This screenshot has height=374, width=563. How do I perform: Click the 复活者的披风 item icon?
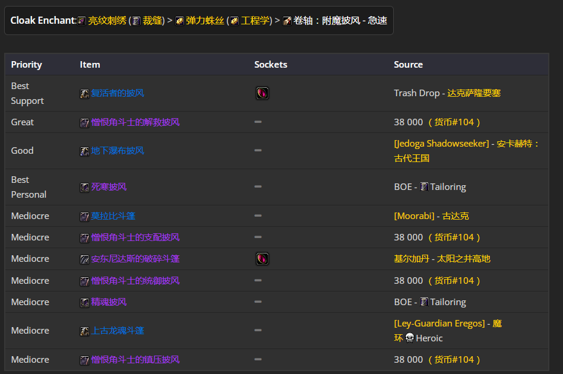(x=84, y=94)
